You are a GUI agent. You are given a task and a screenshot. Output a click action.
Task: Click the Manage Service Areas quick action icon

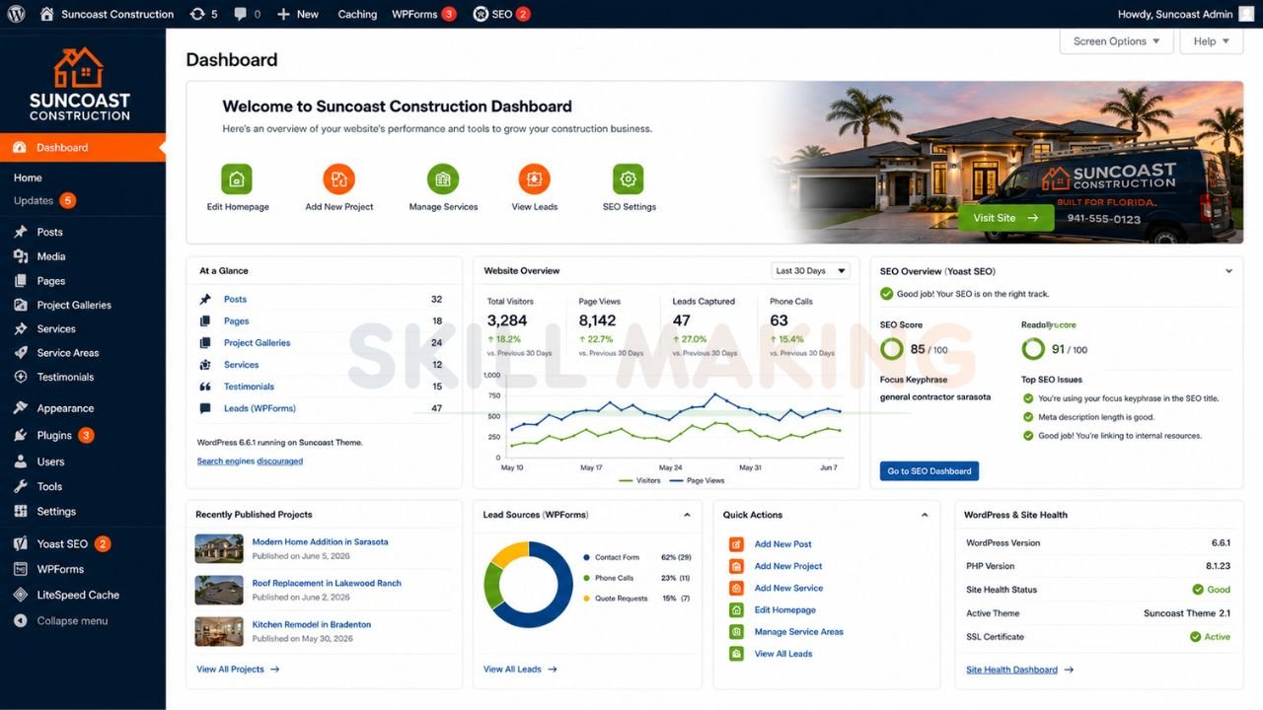(736, 632)
